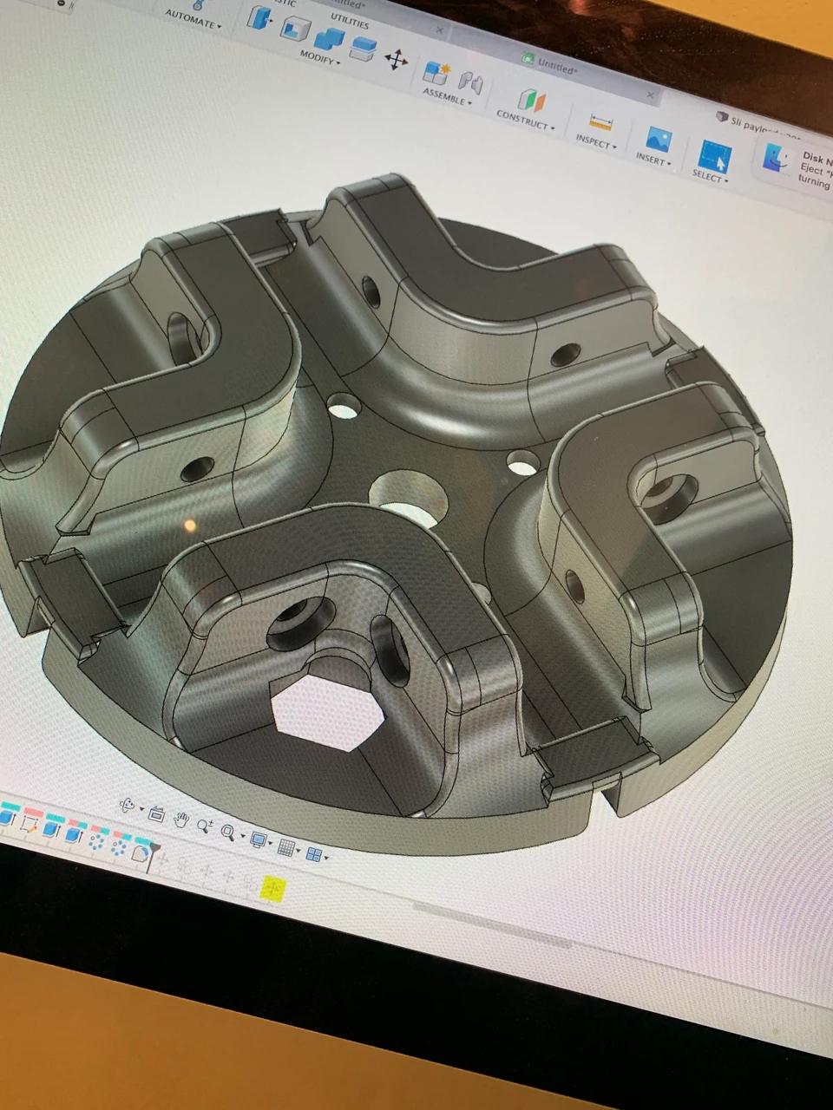Expand the Grid and Snaps dropdown arrow
This screenshot has width=833, height=1110.
click(298, 852)
